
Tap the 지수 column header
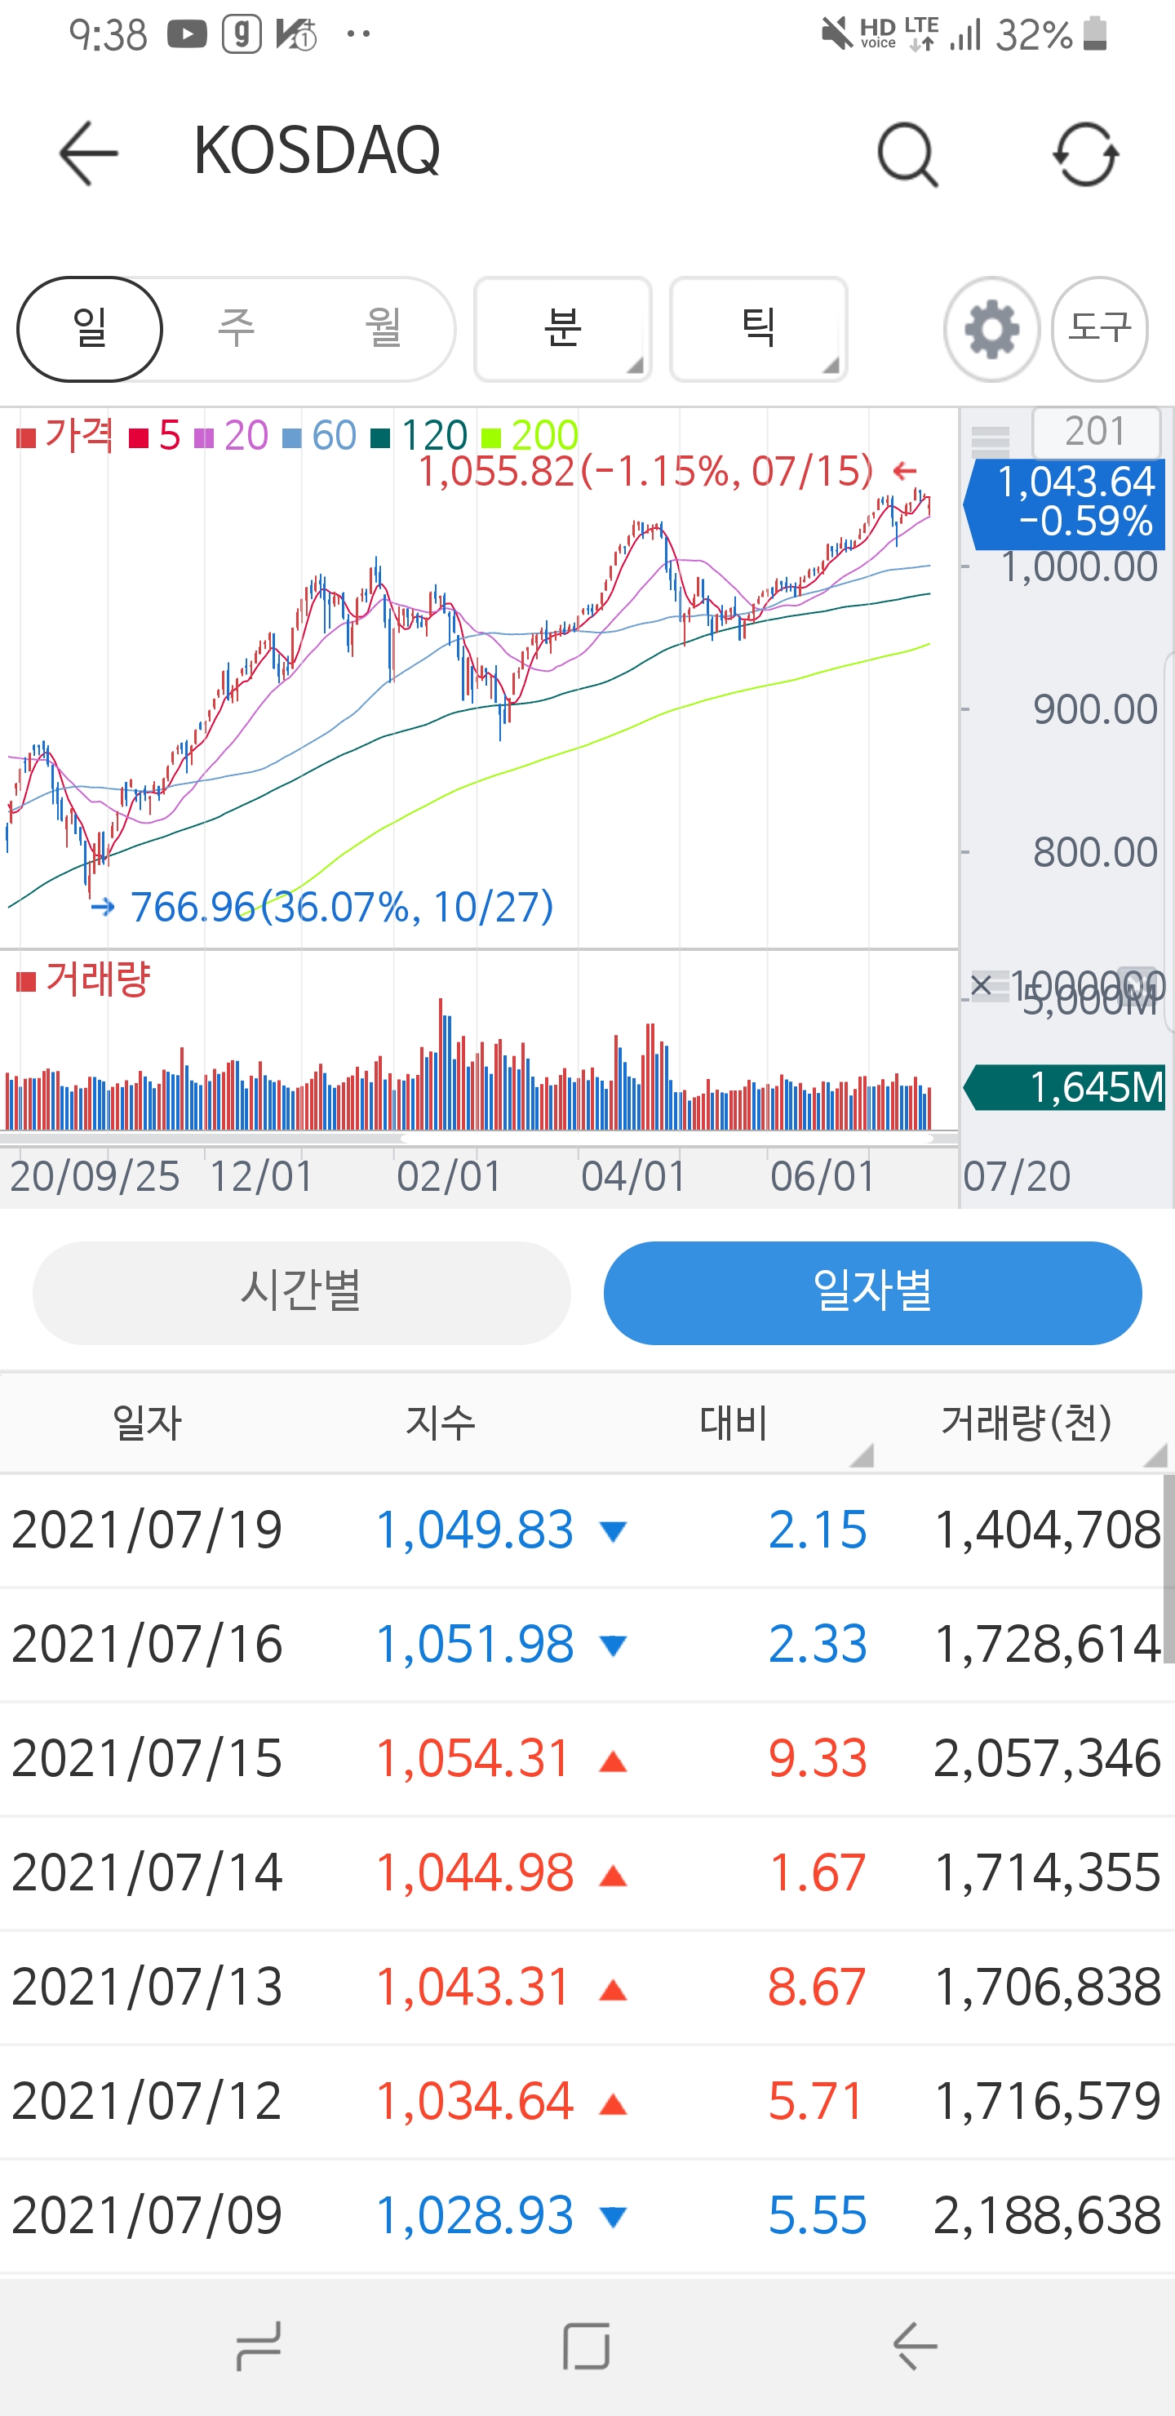click(x=441, y=1423)
